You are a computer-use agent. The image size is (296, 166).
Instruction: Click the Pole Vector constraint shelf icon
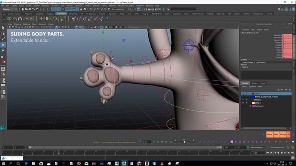click(x=101, y=18)
